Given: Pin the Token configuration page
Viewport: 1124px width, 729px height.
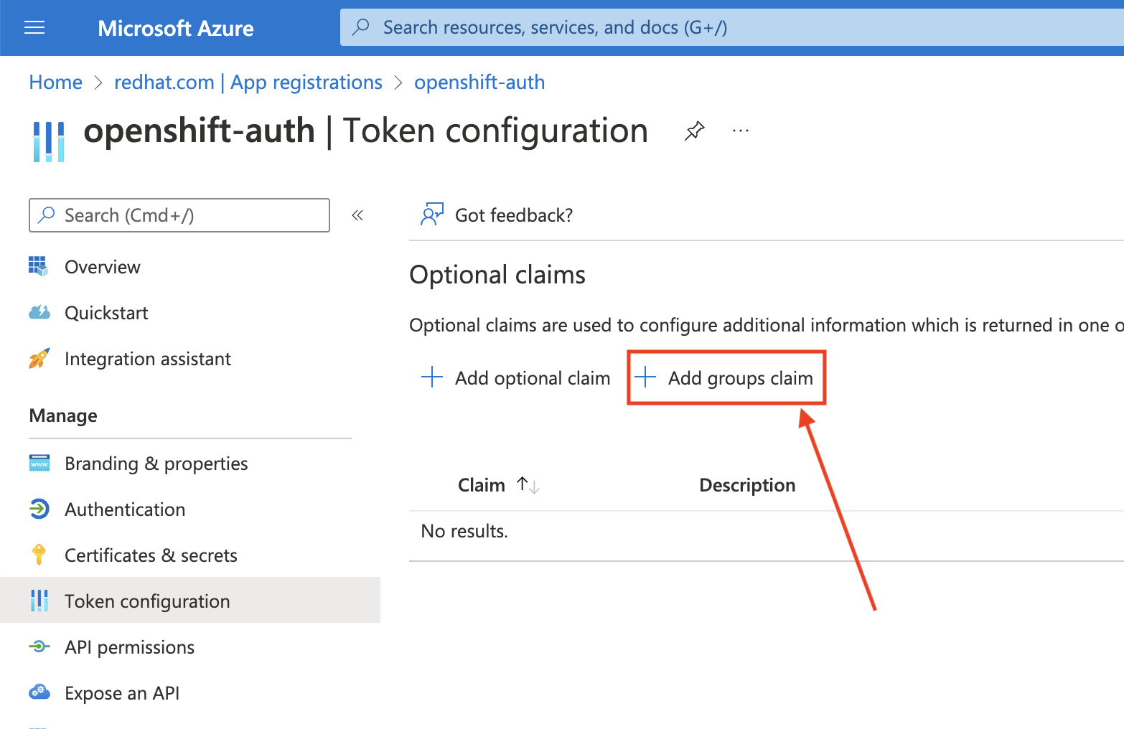Looking at the screenshot, I should click(694, 131).
